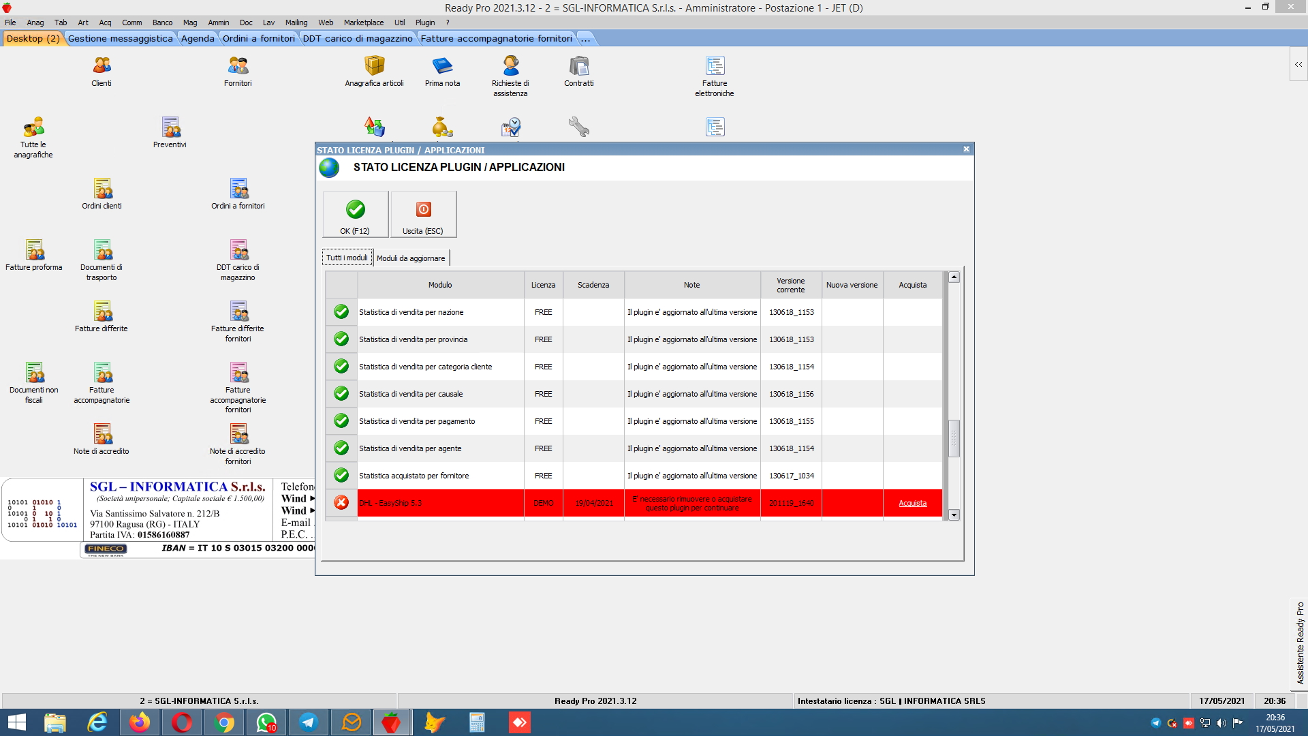1308x736 pixels.
Task: Open Fatture proforma icon
Action: coord(33,256)
